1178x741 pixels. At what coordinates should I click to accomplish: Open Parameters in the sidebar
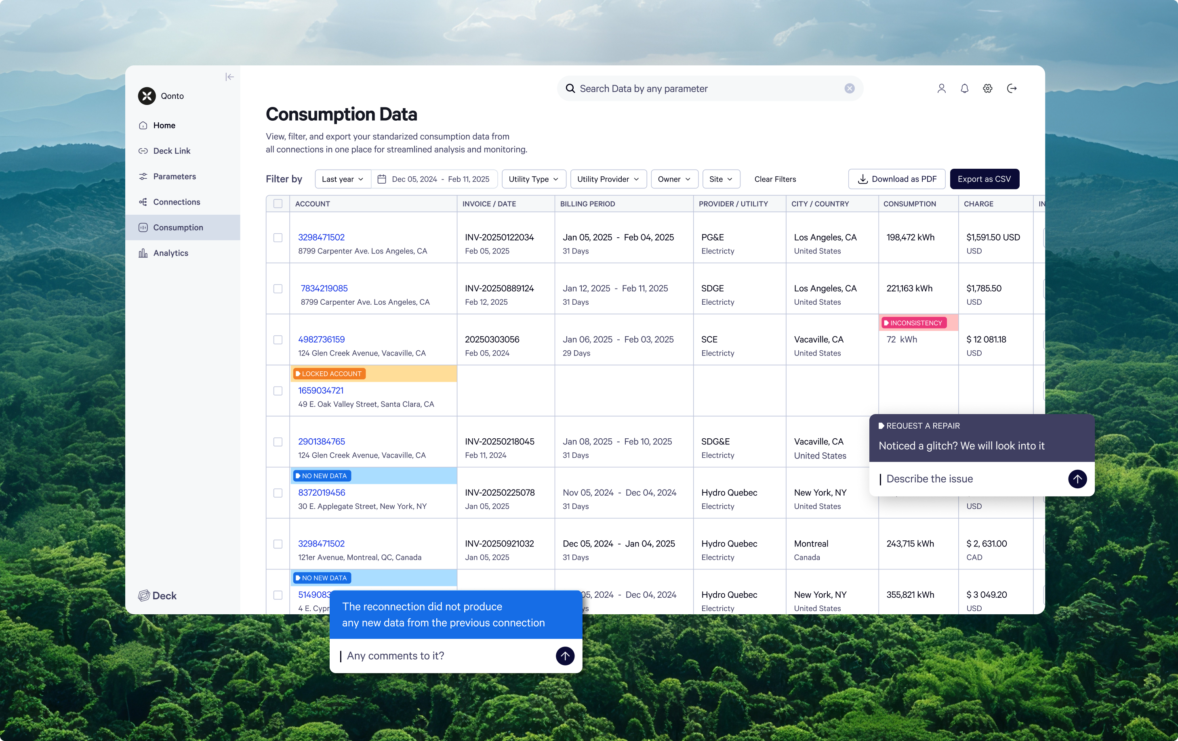point(183,176)
